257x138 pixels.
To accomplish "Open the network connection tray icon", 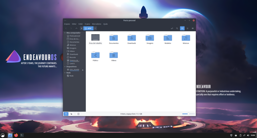I will point(244,135).
